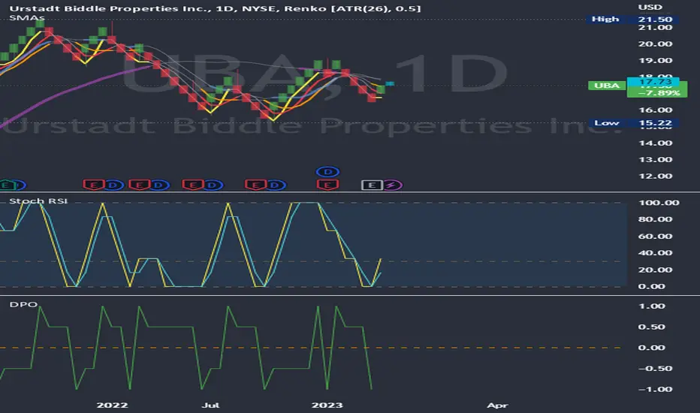Select the thick purple long-term SMA line

pos(76,92)
